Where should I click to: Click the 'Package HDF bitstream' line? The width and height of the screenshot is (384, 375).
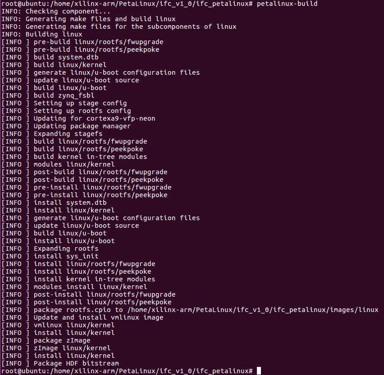60,363
